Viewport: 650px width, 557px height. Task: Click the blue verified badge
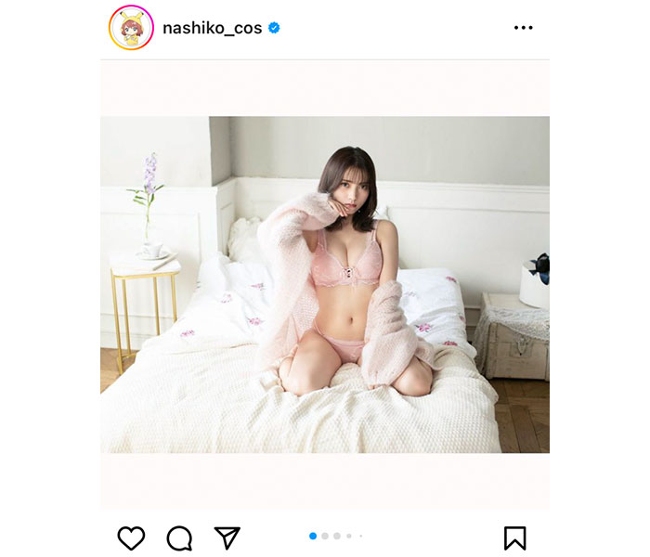click(x=274, y=28)
